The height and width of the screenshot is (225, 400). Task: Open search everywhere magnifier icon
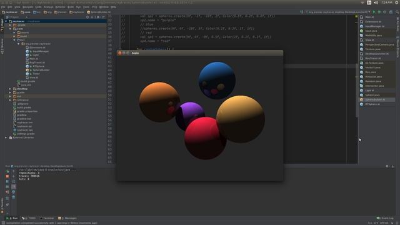397,12
